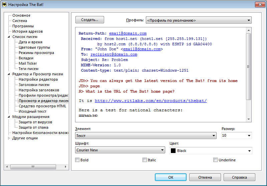Click preview scrollbar down arrow
The height and width of the screenshot is (186, 267).
[249, 119]
